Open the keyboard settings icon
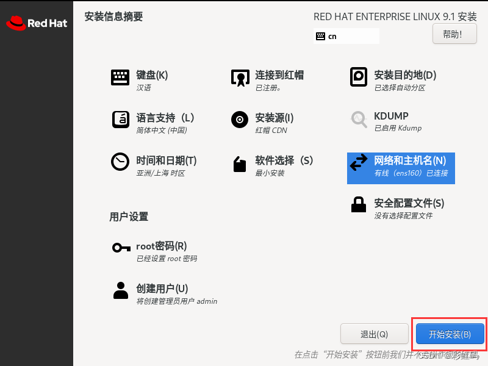This screenshot has height=366, width=488. click(120, 77)
